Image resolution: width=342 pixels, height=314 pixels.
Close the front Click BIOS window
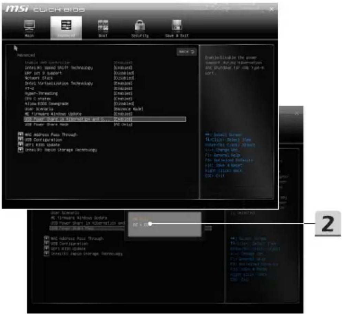pos(272,9)
